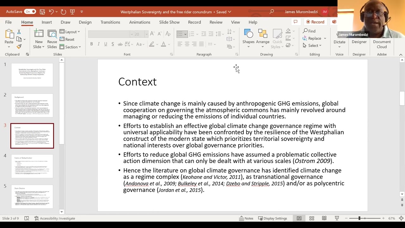The width and height of the screenshot is (405, 228).
Task: Open the Slide Show tab
Action: click(169, 22)
